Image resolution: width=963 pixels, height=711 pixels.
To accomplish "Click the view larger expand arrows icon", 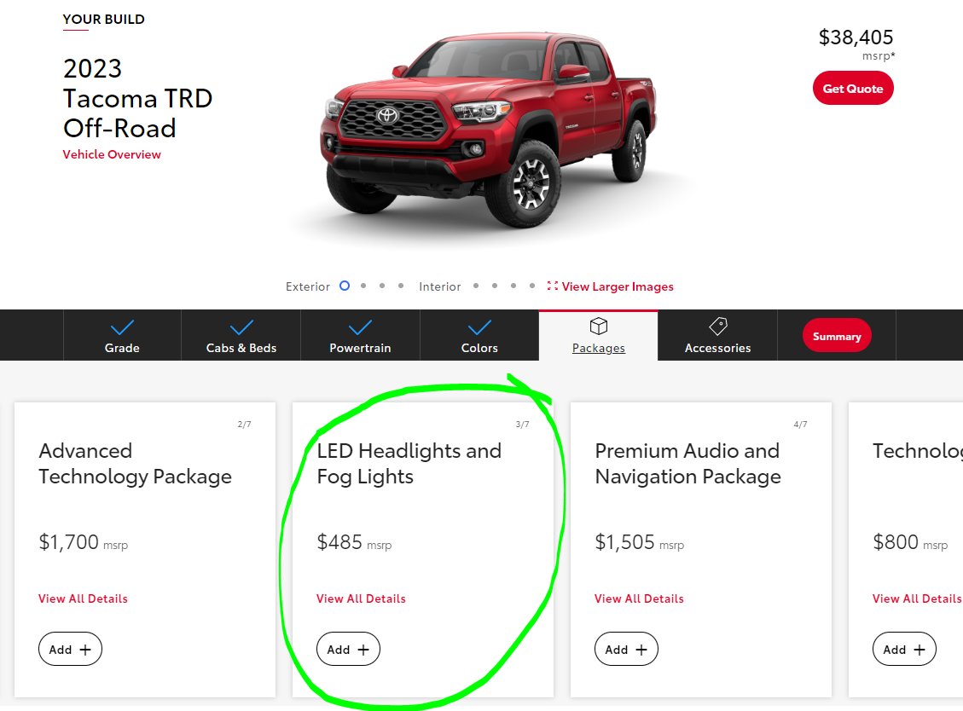I will (552, 286).
